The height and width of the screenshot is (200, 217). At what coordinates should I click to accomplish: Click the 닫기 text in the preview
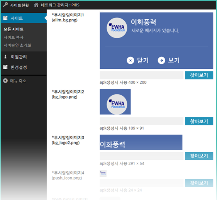[143, 61]
